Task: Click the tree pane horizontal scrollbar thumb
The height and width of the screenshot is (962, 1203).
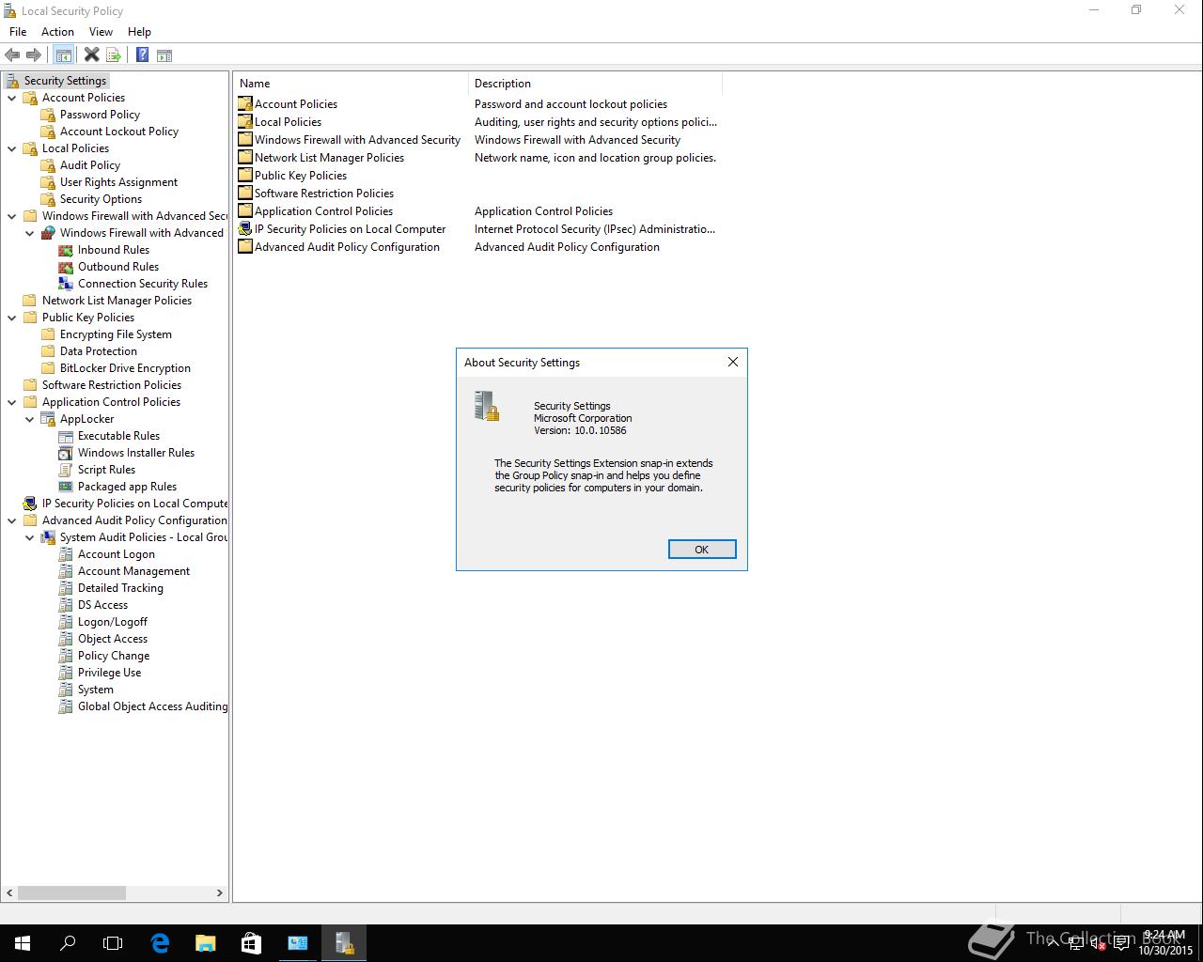Action: (71, 893)
